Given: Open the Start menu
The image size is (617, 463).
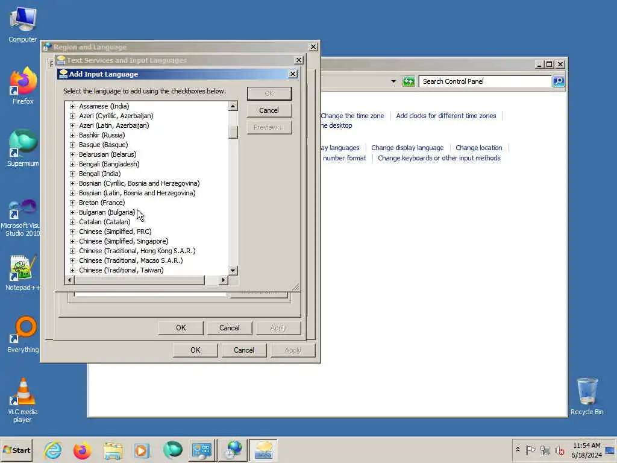Looking at the screenshot, I should [x=16, y=450].
